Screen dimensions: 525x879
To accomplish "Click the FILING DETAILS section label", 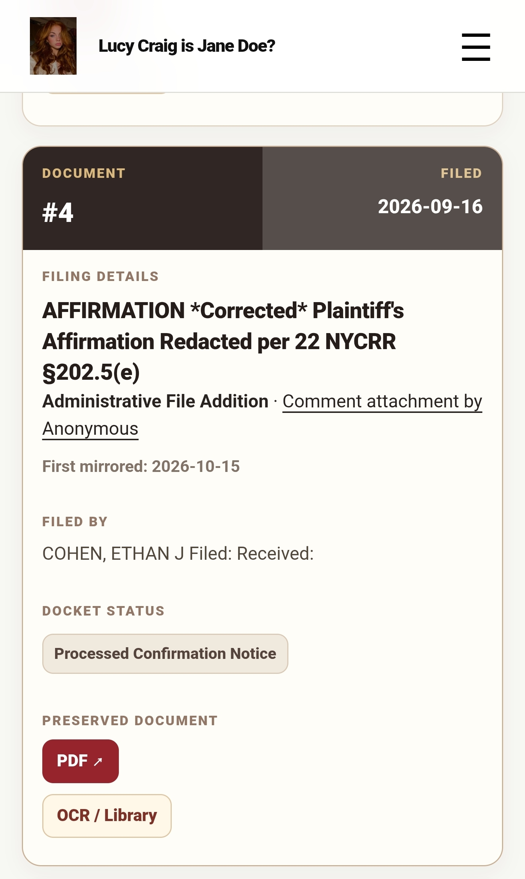I will (101, 277).
